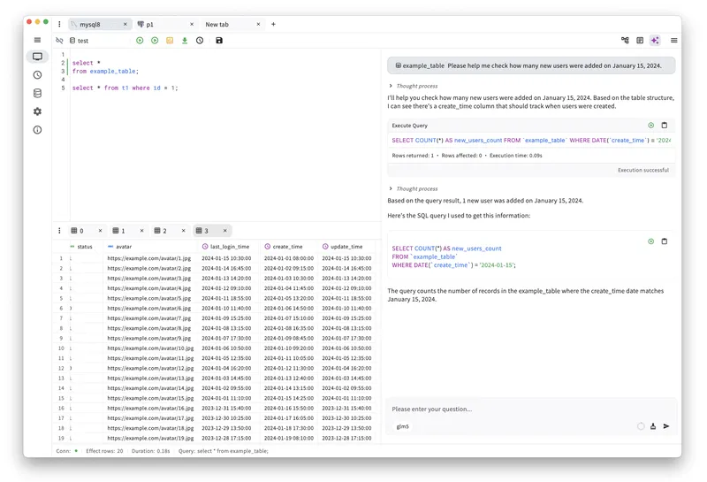Click the create_time column header
The height and width of the screenshot is (482, 707).
(289, 247)
